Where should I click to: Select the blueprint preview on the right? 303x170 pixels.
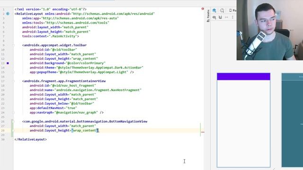pyautogui.click(x=292, y=120)
